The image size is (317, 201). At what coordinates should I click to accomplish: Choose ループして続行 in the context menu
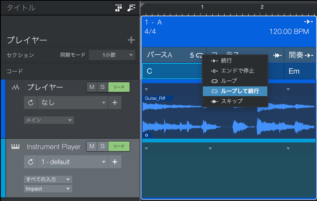tap(235, 91)
